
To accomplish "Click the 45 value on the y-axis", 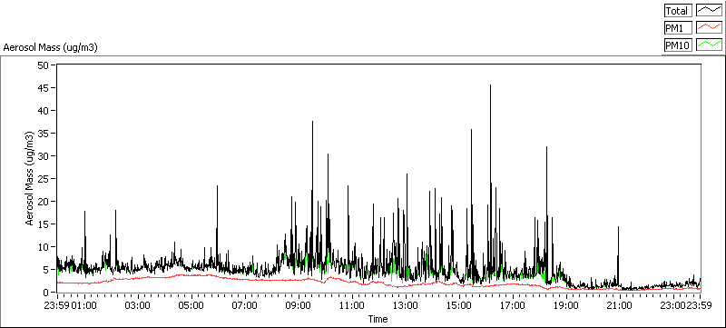I will point(44,87).
